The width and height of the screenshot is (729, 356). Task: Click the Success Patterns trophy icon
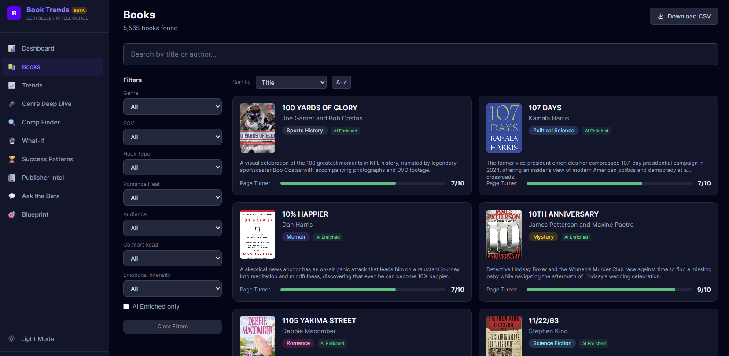[x=12, y=159]
